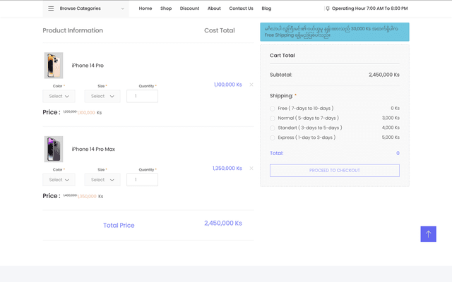This screenshot has height=282, width=452.
Task: Open Color dropdown for iPhone 14 Pro Max
Action: (x=59, y=180)
